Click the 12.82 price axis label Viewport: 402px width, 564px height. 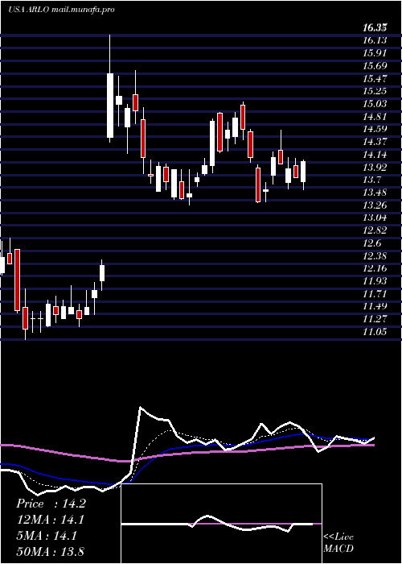375,230
